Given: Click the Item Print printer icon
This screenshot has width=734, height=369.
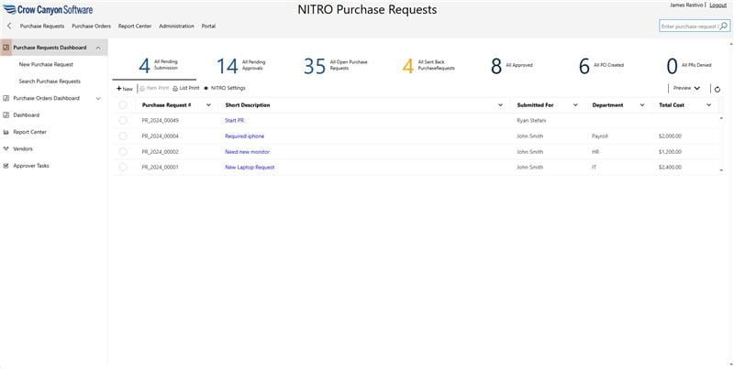Looking at the screenshot, I should [x=142, y=88].
